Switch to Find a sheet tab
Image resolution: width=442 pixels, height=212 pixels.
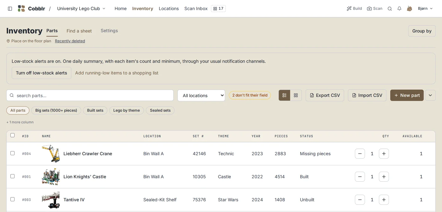(79, 31)
